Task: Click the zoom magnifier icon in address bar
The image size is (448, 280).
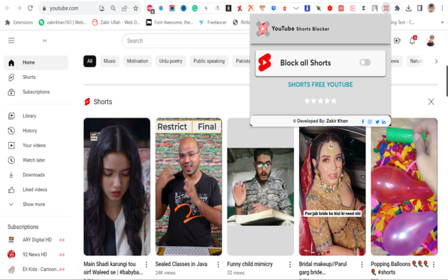Action: [x=113, y=8]
